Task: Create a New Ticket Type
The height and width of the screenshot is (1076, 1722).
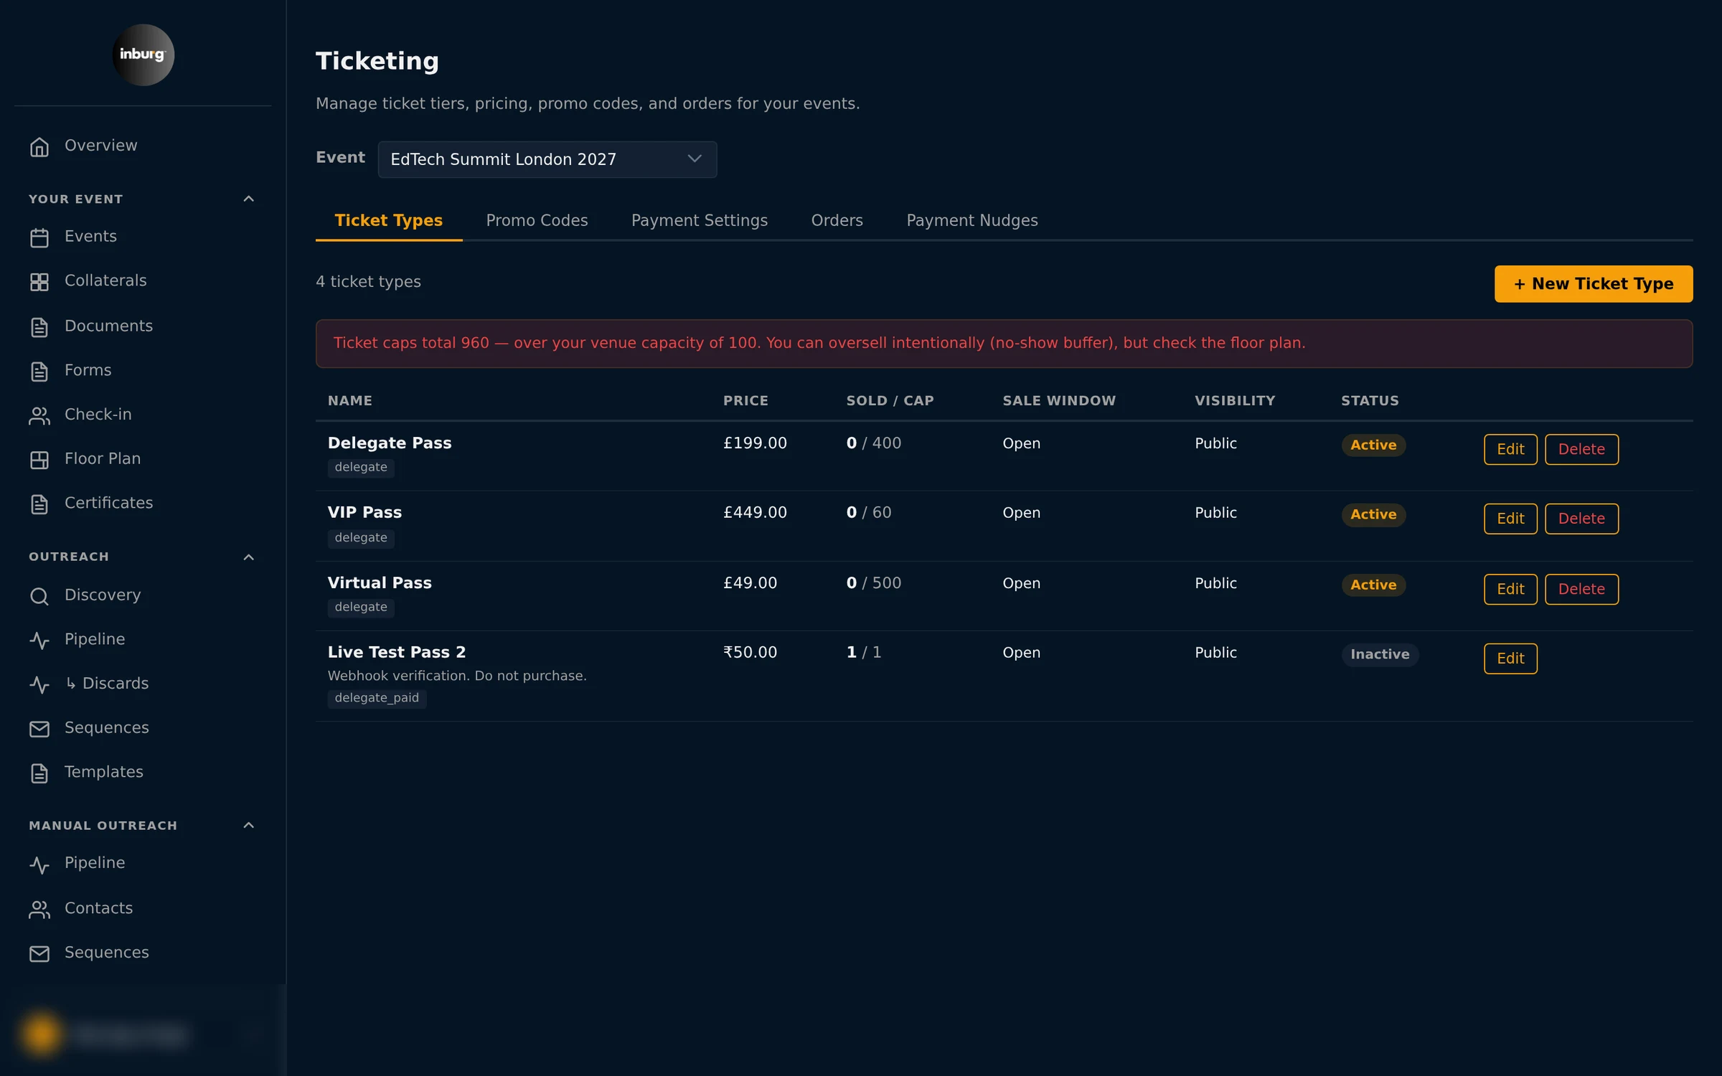Action: (1593, 284)
